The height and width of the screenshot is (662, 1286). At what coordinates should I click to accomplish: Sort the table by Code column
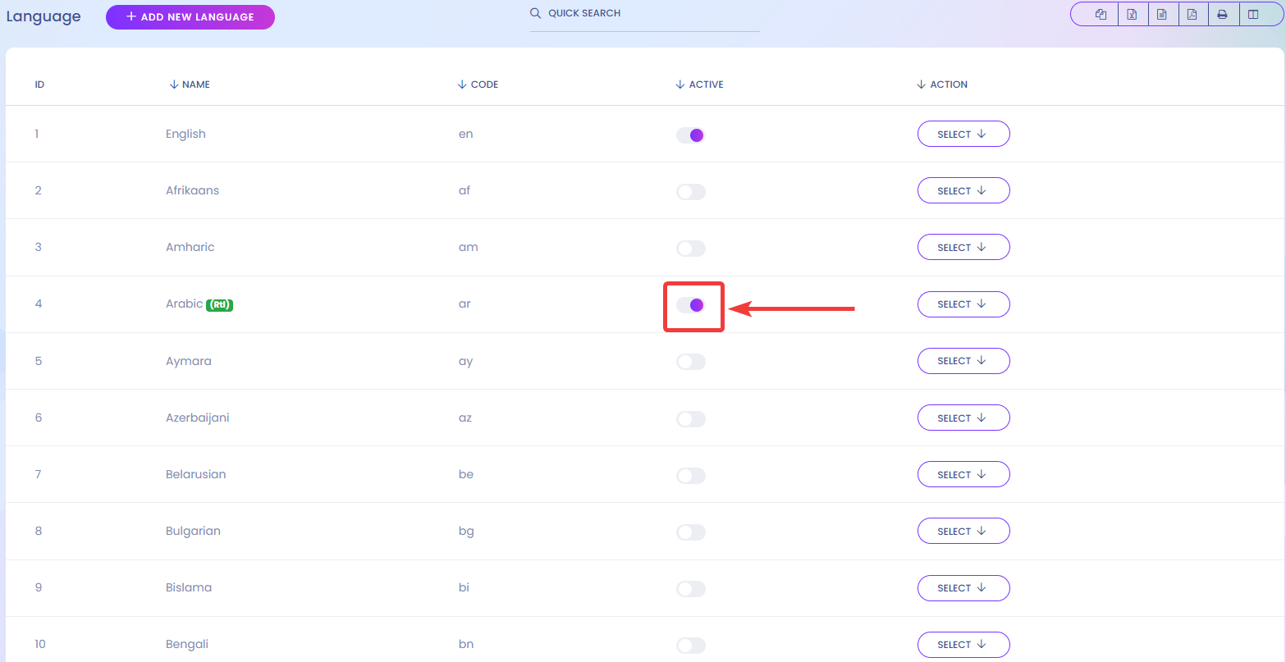[478, 84]
